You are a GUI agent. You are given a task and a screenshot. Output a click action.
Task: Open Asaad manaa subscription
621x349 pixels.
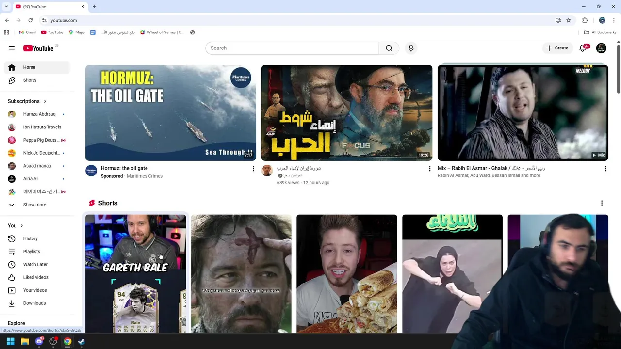click(x=37, y=166)
